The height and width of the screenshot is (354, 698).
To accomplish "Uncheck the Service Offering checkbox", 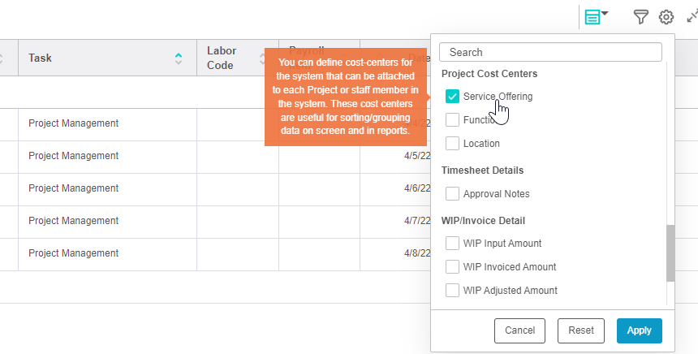I will [452, 96].
